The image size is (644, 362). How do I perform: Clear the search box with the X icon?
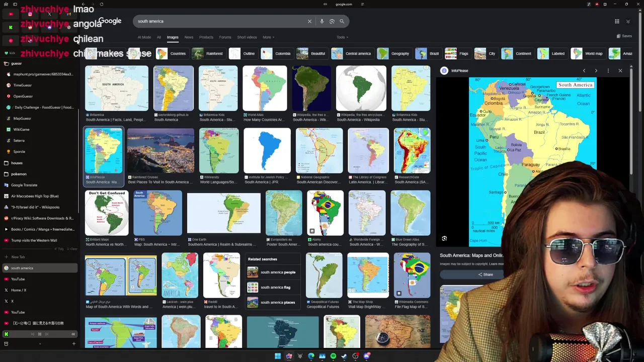coord(309,21)
